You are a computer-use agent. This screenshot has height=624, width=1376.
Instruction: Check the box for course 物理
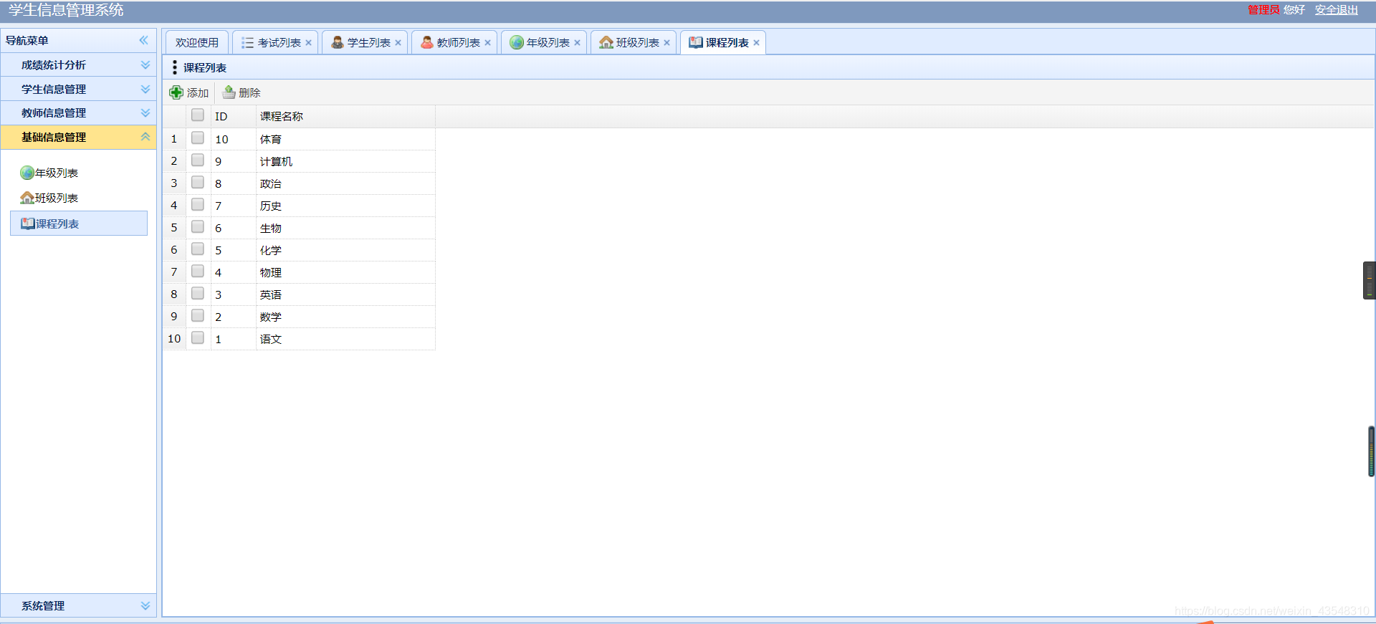pyautogui.click(x=198, y=272)
